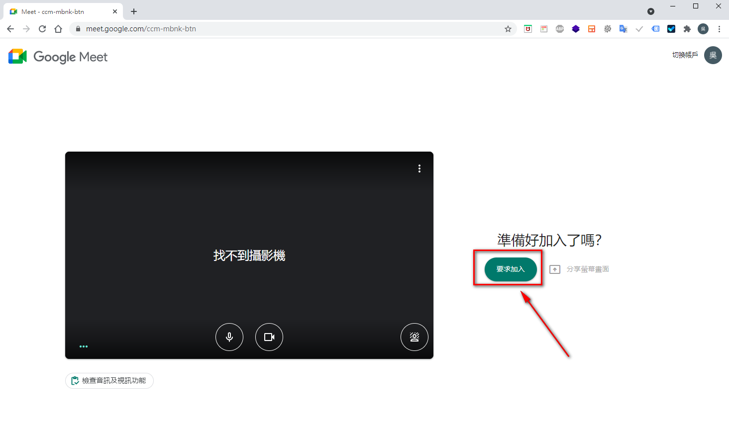729x429 pixels.
Task: Open the Extensions puzzle piece menu
Action: tap(687, 29)
